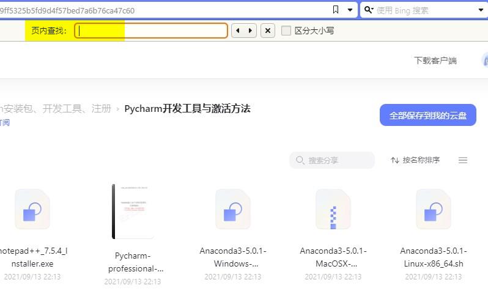Image resolution: width=488 pixels, height=291 pixels.
Task: Click the Anaconda3-5.0.1-MacOSX file name
Action: coord(333,257)
